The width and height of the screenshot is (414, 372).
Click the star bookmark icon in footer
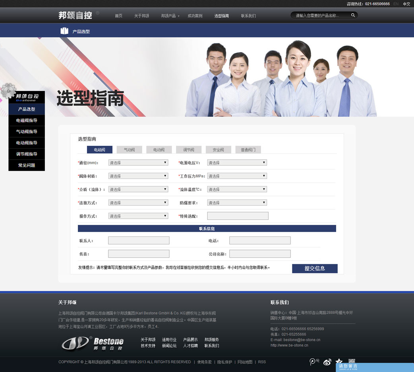[x=339, y=361]
